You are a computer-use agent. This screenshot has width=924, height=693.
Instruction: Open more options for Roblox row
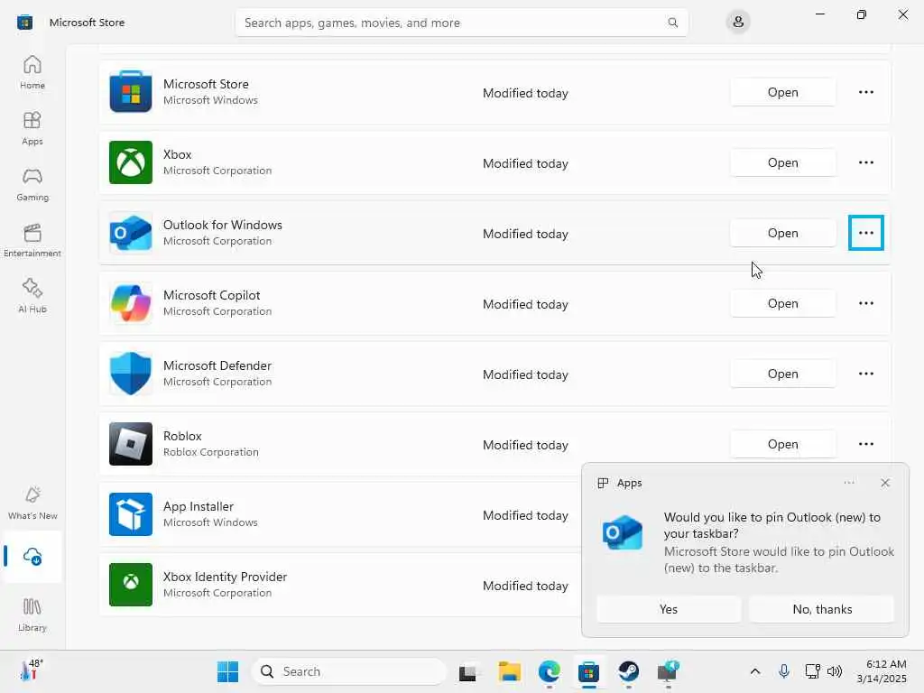(x=865, y=444)
